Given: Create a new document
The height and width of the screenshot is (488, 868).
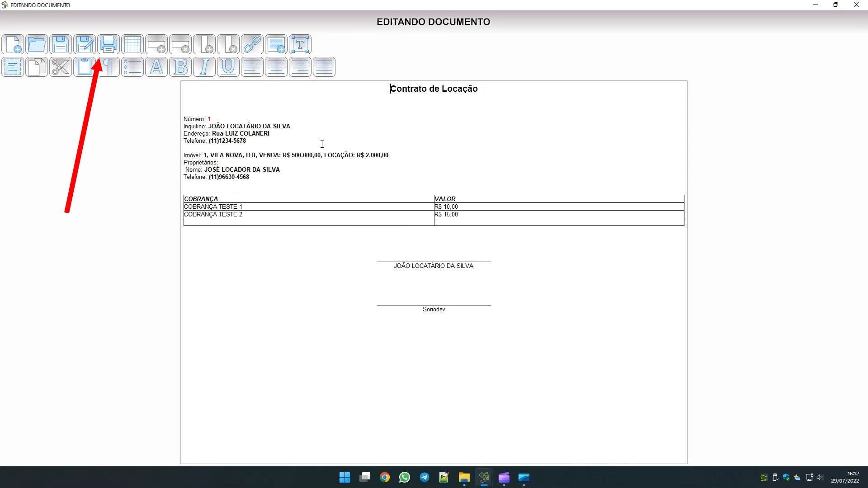Looking at the screenshot, I should coord(13,44).
